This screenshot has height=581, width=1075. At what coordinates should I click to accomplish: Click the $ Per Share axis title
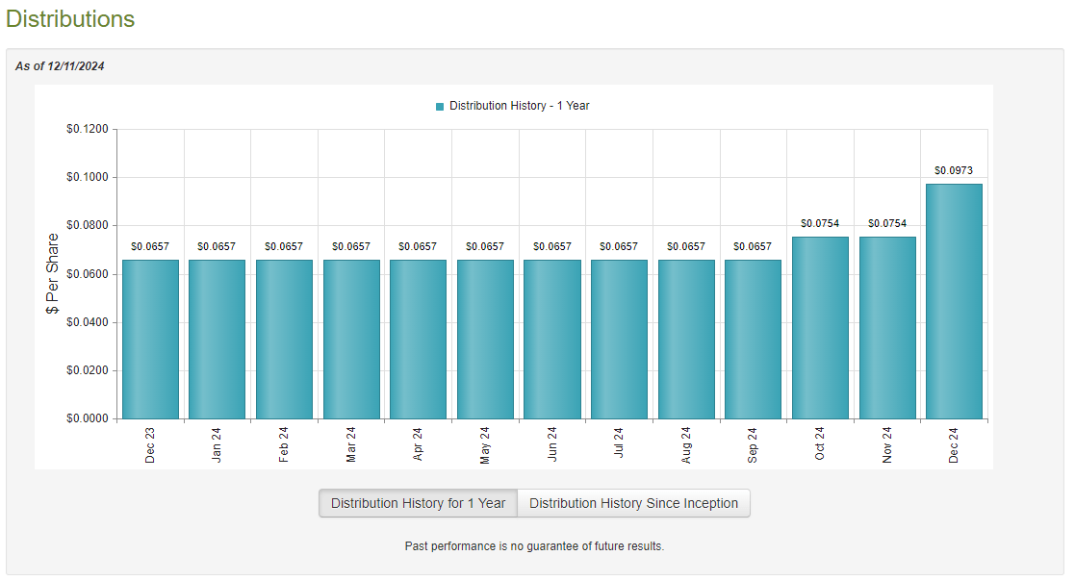[x=53, y=274]
